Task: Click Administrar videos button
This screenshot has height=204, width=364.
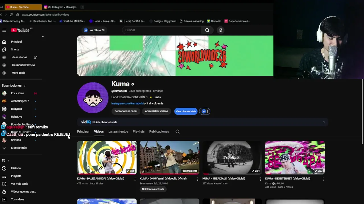Action: tap(156, 111)
